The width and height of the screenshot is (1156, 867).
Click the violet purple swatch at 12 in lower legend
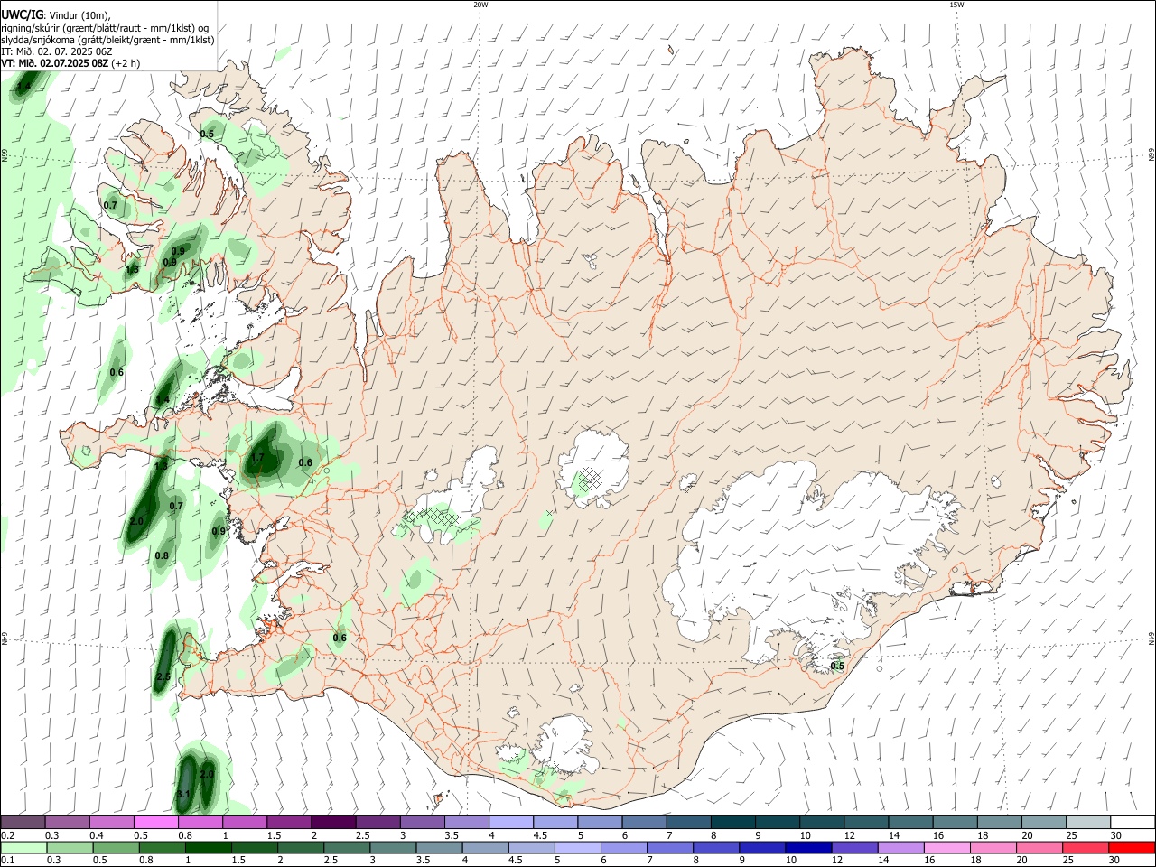click(853, 847)
